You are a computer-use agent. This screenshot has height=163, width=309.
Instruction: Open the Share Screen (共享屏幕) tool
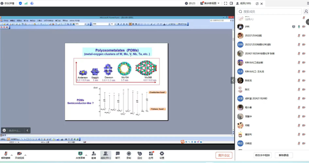80,155
